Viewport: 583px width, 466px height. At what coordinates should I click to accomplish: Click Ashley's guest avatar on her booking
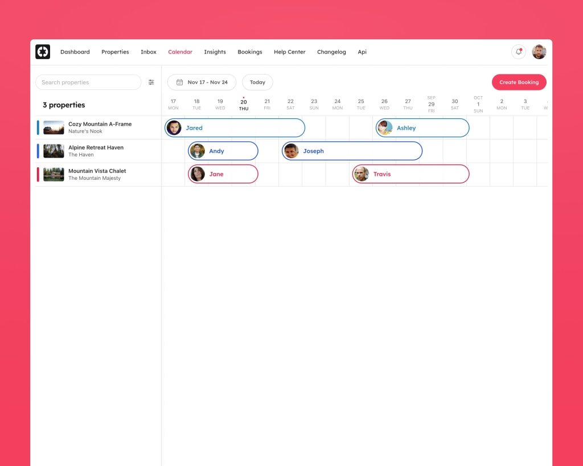[384, 127]
